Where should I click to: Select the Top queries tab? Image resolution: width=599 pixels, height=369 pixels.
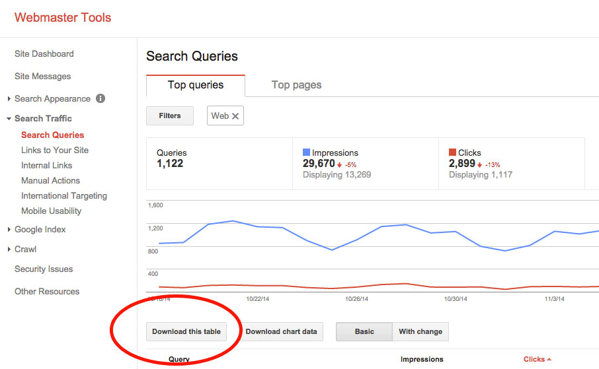[x=196, y=85]
